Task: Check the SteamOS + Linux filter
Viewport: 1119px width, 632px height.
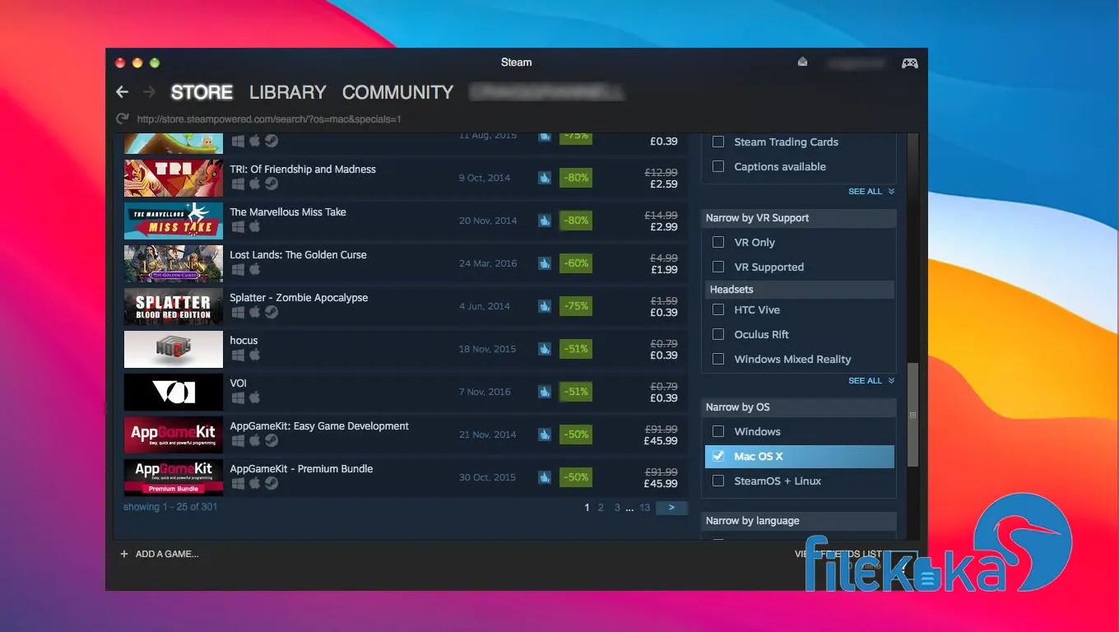Action: (718, 481)
